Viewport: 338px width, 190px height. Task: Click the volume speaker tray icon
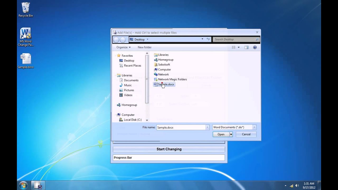point(297,186)
